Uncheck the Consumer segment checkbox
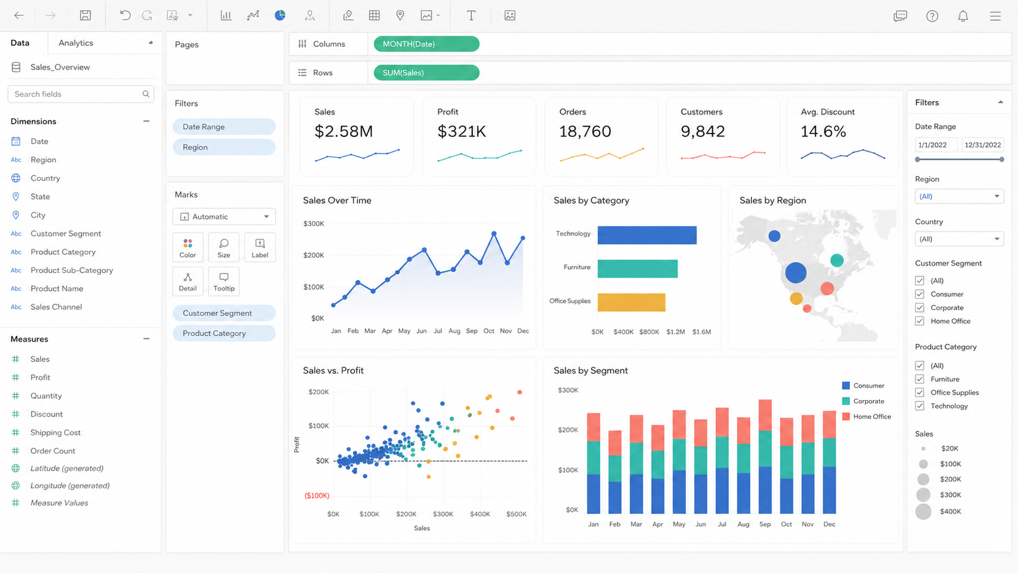Screen dimensions: 1018x573 pyautogui.click(x=919, y=294)
